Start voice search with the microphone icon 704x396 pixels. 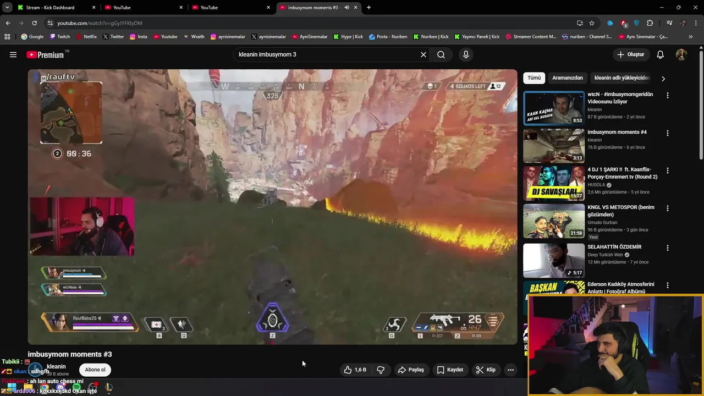[x=466, y=54]
